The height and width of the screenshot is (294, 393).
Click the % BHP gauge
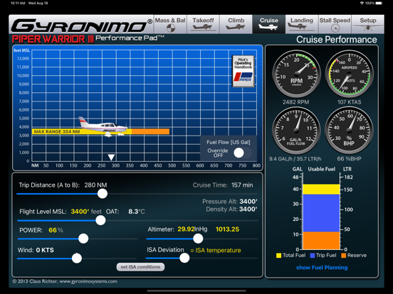(349, 131)
